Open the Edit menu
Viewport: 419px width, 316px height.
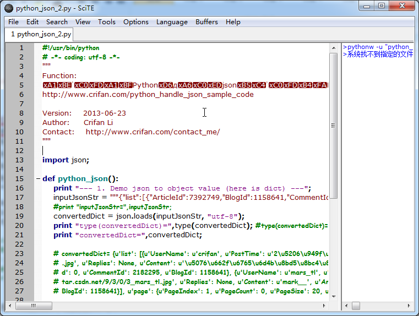32,22
